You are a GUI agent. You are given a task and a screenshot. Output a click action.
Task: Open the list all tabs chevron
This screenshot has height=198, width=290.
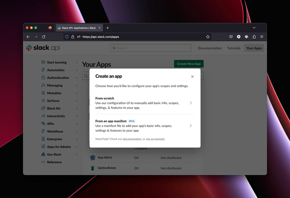coord(254,28)
